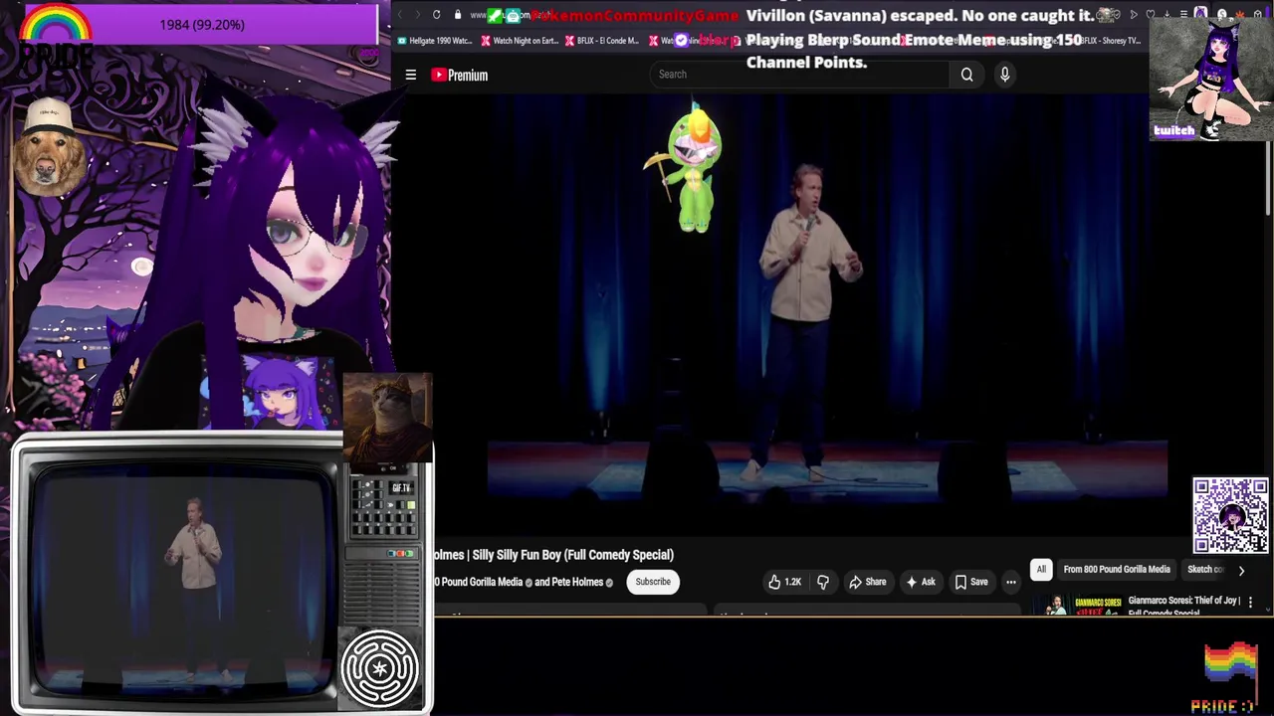
Task: Go to YouTube Premium home logo
Action: click(x=459, y=75)
